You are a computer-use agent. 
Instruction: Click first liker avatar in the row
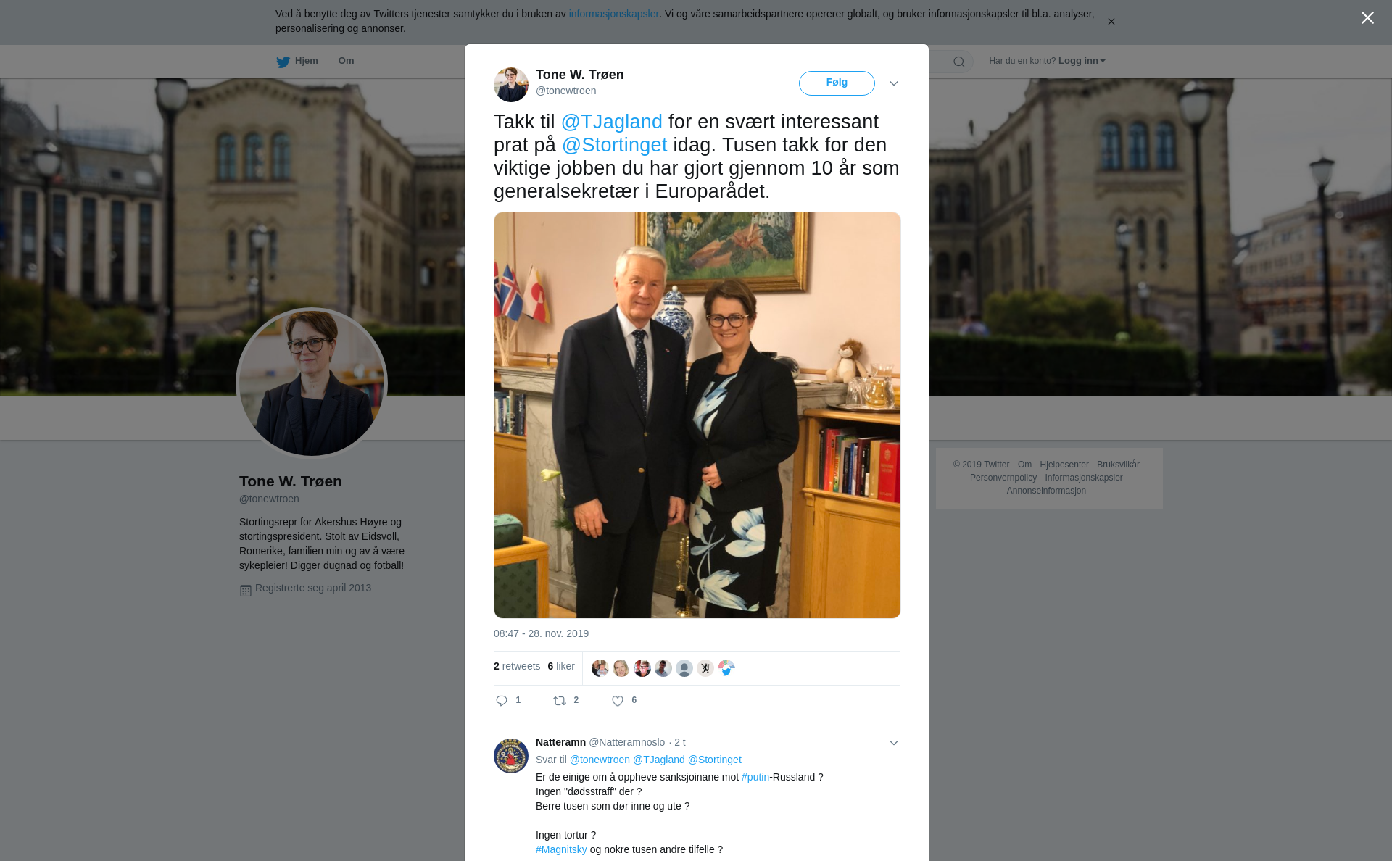click(600, 668)
